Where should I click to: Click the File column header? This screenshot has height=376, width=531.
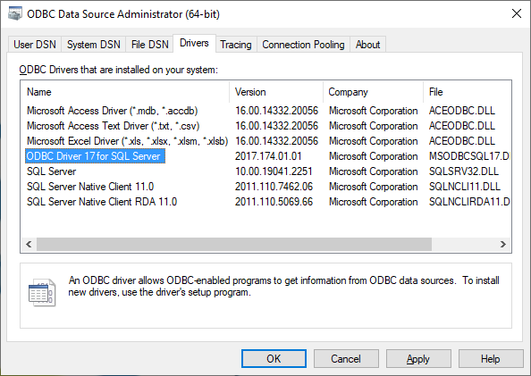(468, 92)
